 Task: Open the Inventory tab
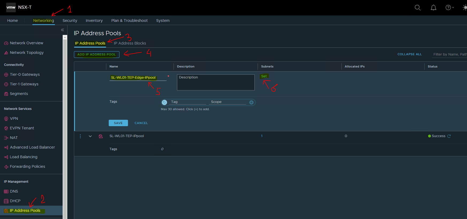[x=94, y=21]
